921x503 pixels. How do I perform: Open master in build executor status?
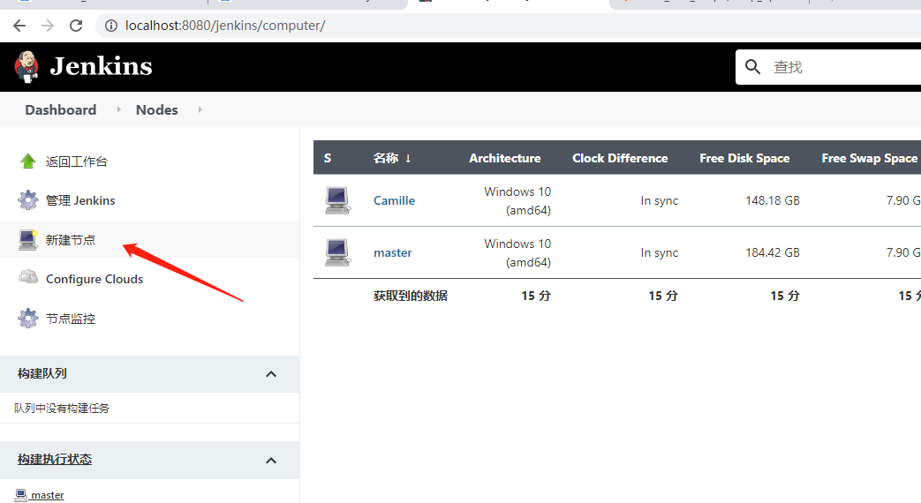coord(47,495)
